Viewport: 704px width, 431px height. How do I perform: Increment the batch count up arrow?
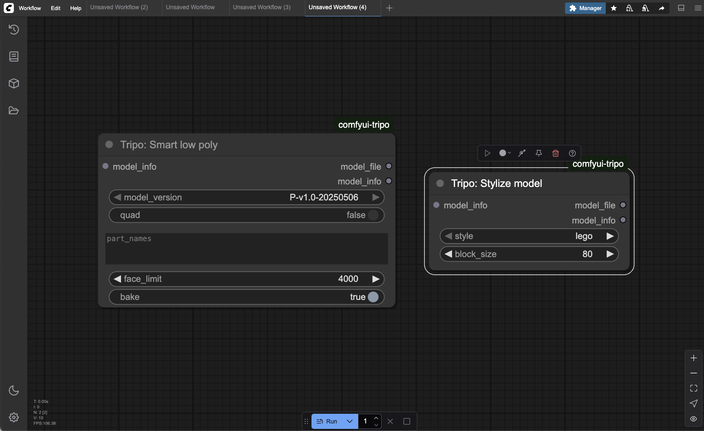(376, 418)
